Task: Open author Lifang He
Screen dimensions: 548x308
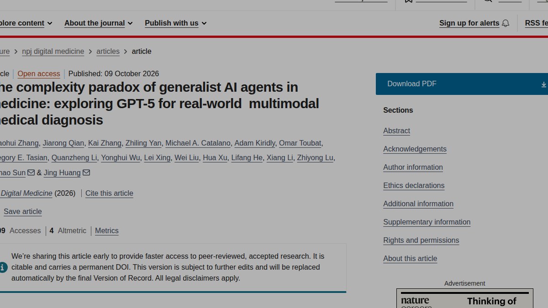Action: [247, 158]
